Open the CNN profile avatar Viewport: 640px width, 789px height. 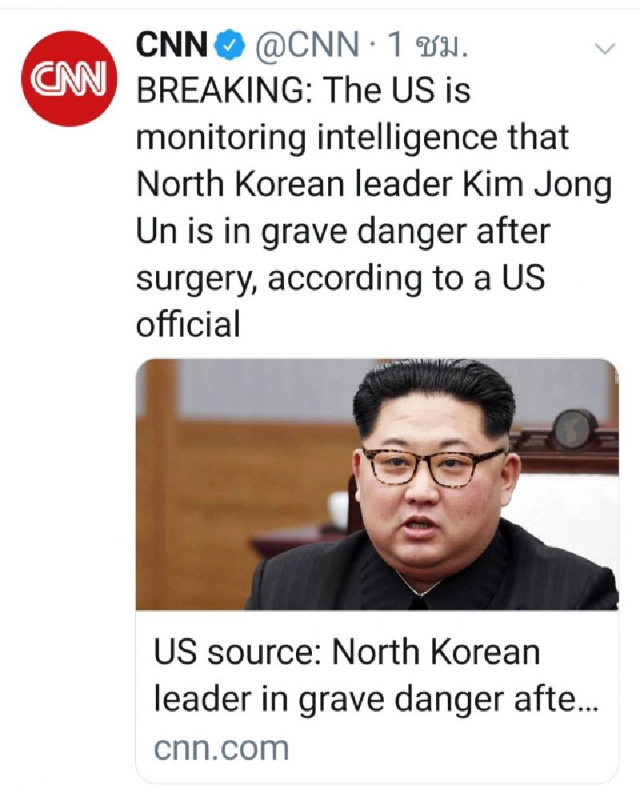(69, 79)
